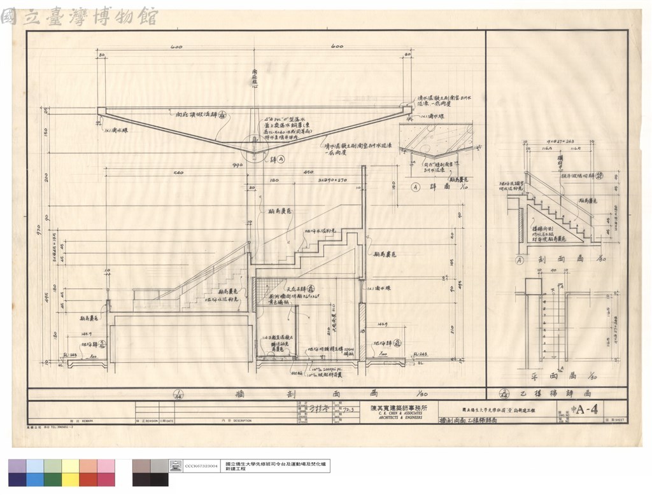Click the text C. K. CHEN & ASSOCIATES
652x495 pixels.
[400, 414]
